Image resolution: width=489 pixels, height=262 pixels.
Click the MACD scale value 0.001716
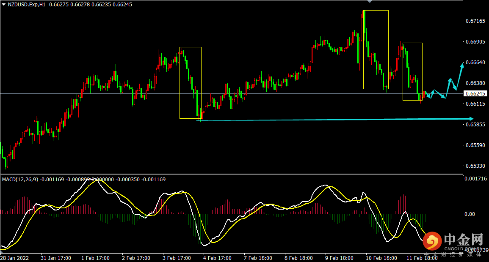click(x=476, y=179)
